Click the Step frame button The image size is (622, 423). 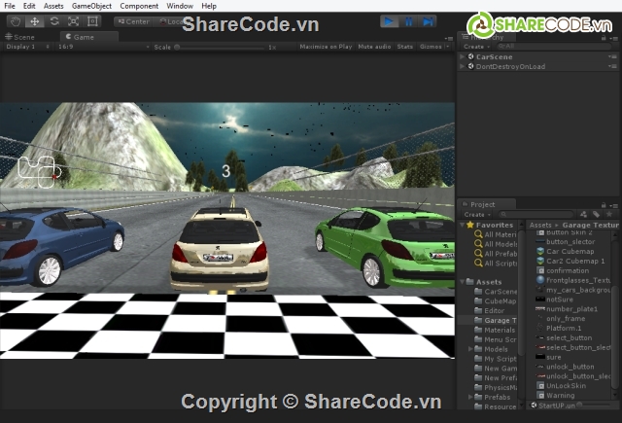(x=428, y=21)
